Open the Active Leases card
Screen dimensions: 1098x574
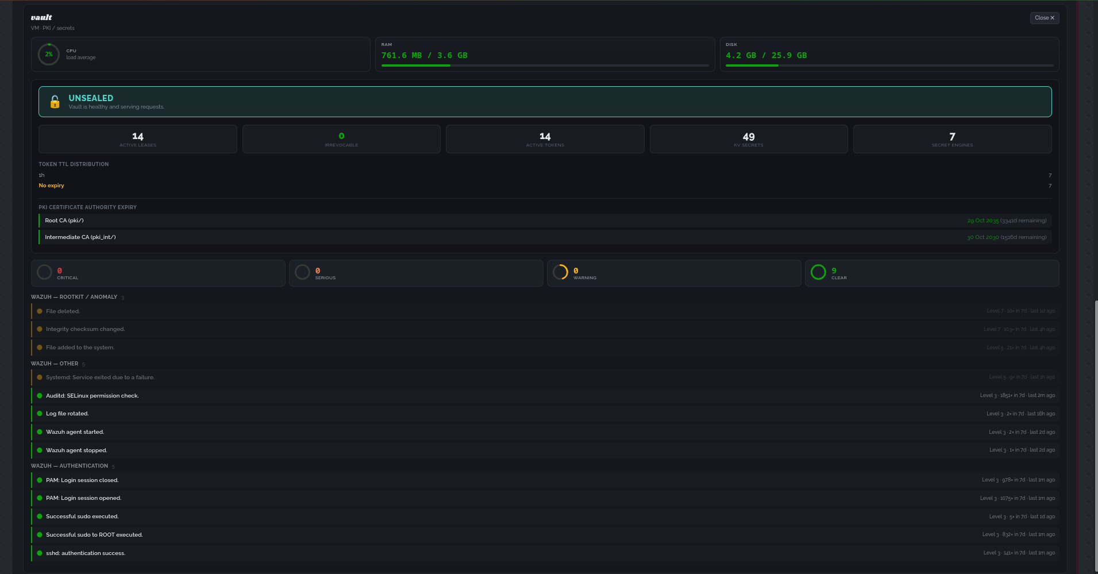(x=138, y=139)
